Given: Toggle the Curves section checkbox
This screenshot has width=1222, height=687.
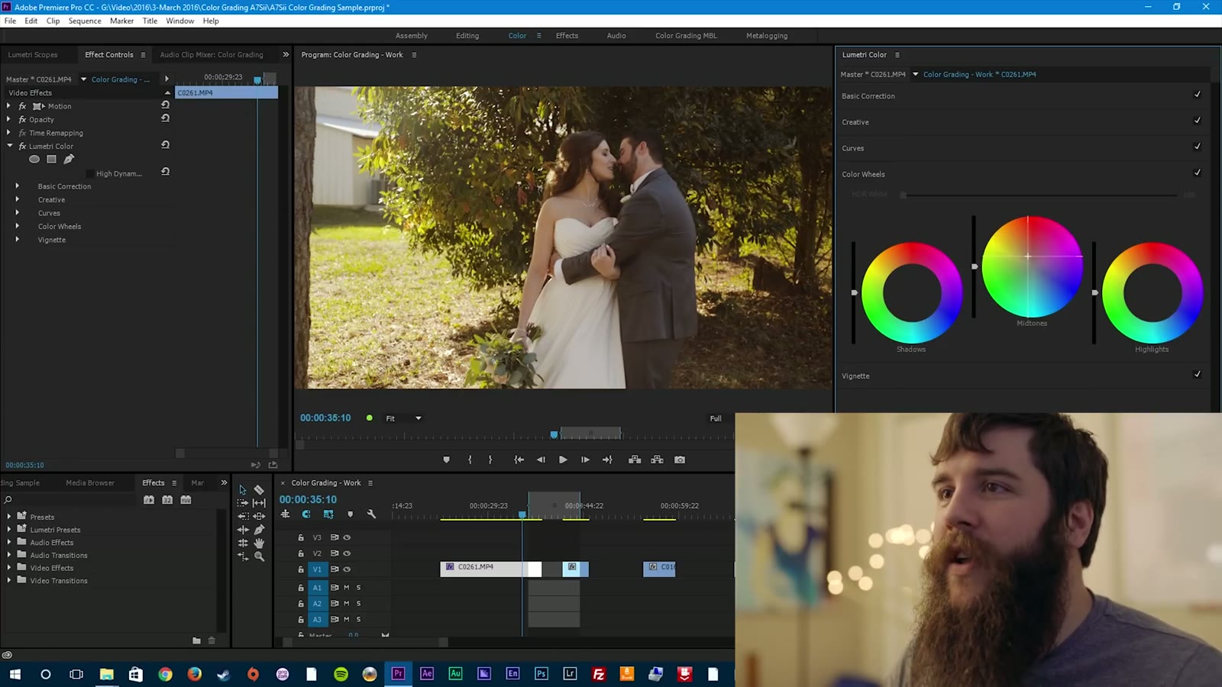Looking at the screenshot, I should click(1197, 147).
